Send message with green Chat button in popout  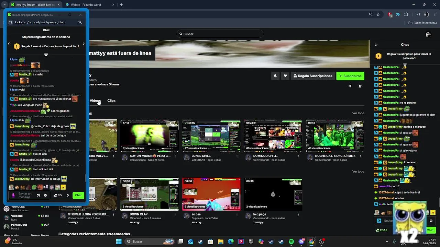[x=78, y=196]
